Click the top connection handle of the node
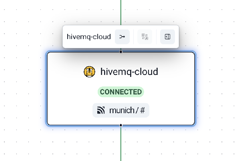The image size is (241, 161). pyautogui.click(x=121, y=52)
